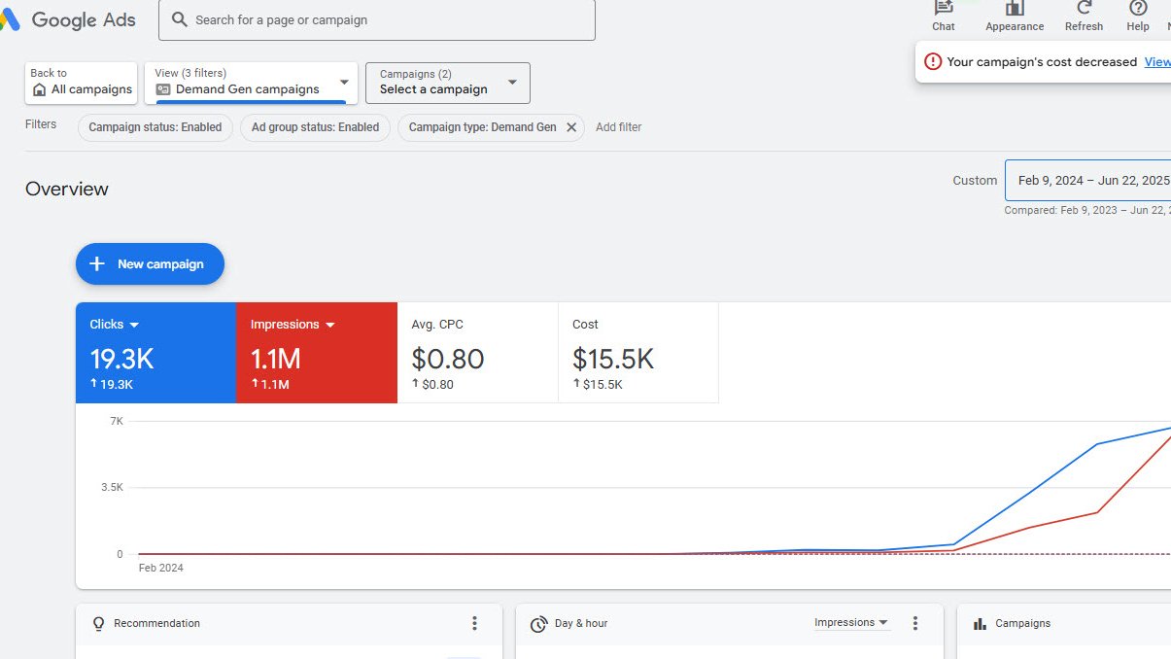Click the Campaign status: Enabled filter chip
This screenshot has height=659, width=1171.
(155, 127)
